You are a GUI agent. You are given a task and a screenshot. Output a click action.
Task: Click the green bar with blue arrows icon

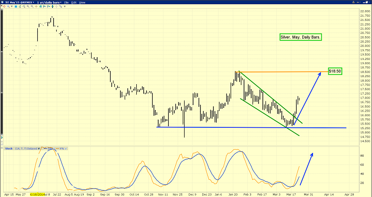pos(53,7)
